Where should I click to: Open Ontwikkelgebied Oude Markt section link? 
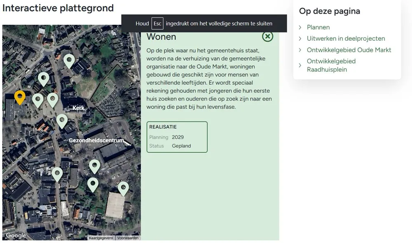click(349, 50)
